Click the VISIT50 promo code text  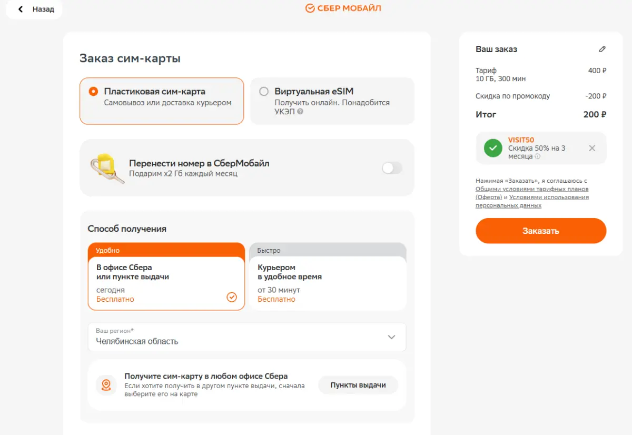521,140
